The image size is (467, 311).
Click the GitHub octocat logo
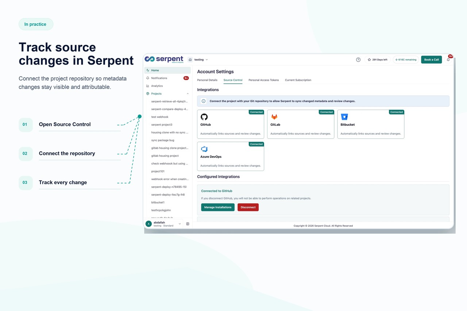click(204, 117)
